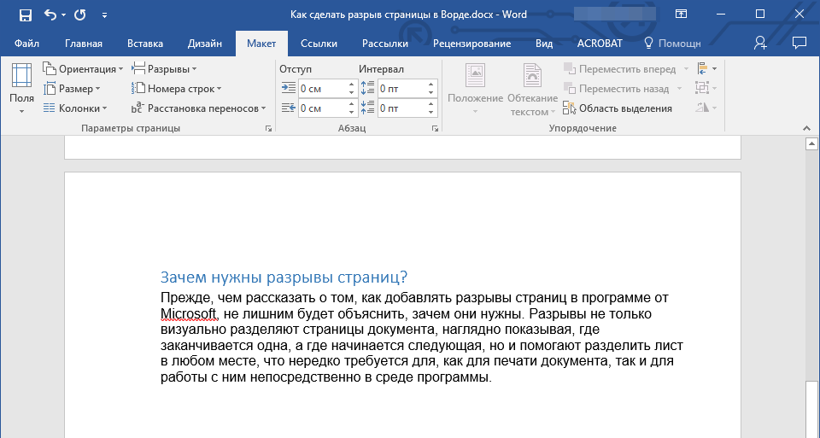
Task: Click the Align objects icon in Упорядочение
Action: (703, 69)
